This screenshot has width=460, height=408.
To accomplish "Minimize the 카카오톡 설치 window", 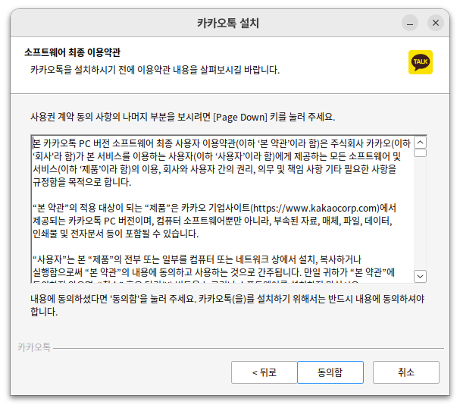I will point(409,23).
